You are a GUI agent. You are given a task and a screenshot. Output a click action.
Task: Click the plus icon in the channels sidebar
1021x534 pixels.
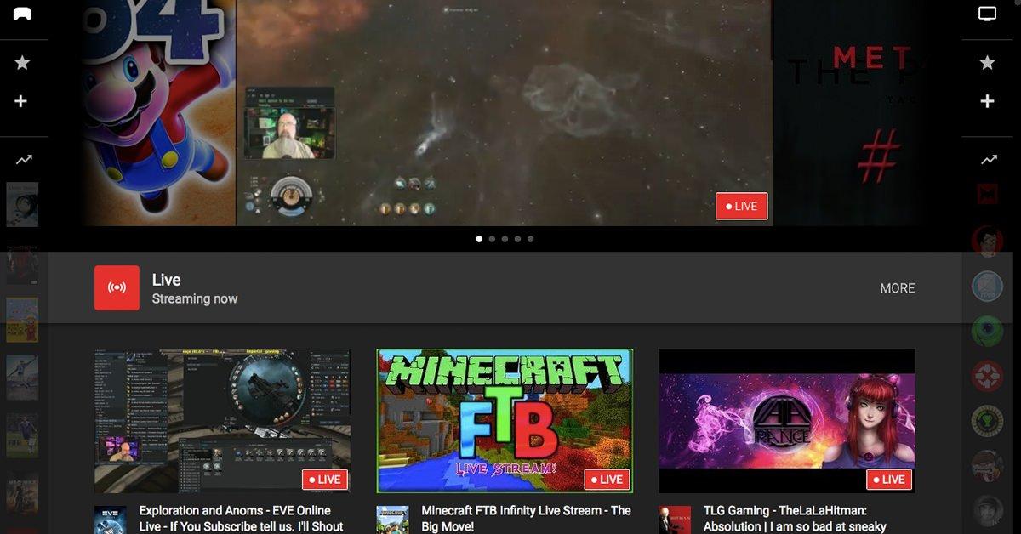[x=987, y=101]
